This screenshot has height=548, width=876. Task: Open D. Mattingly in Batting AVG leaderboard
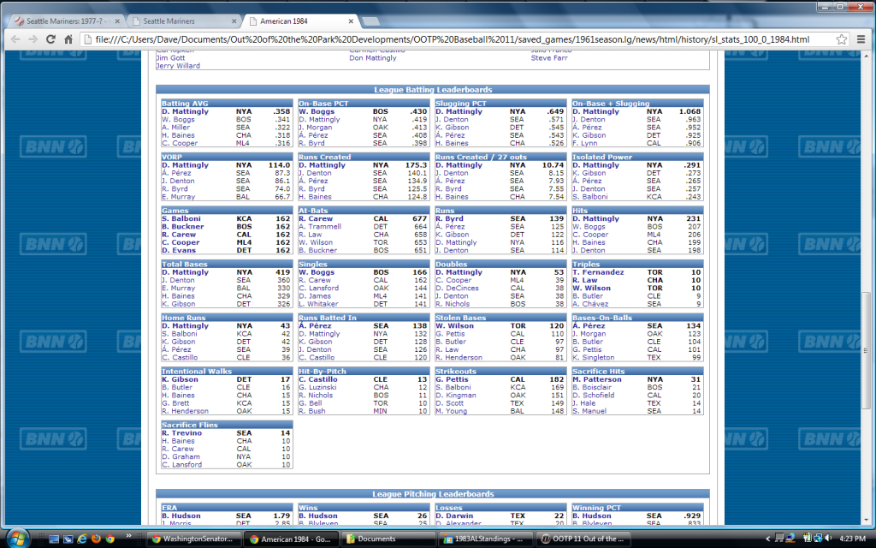click(185, 112)
